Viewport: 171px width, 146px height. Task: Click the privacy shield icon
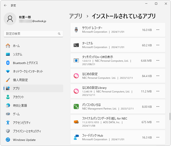point(8,131)
